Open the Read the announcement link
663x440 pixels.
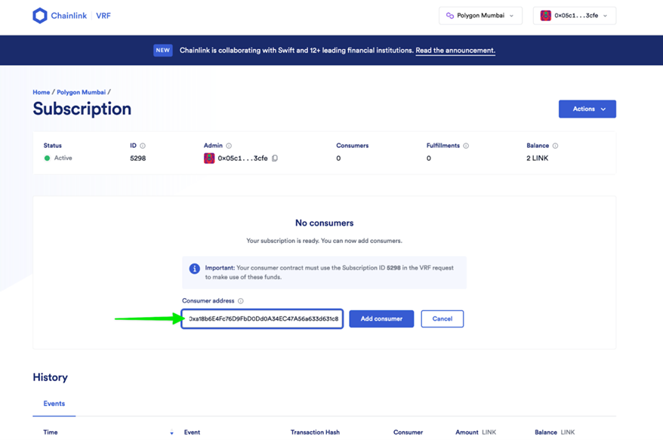pyautogui.click(x=455, y=51)
